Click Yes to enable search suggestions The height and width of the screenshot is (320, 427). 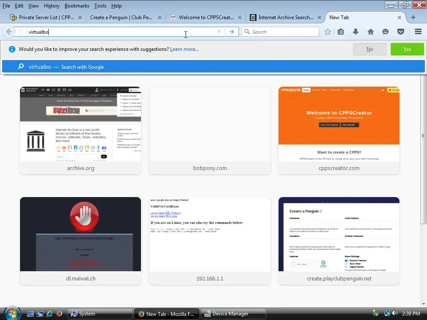pyautogui.click(x=407, y=49)
